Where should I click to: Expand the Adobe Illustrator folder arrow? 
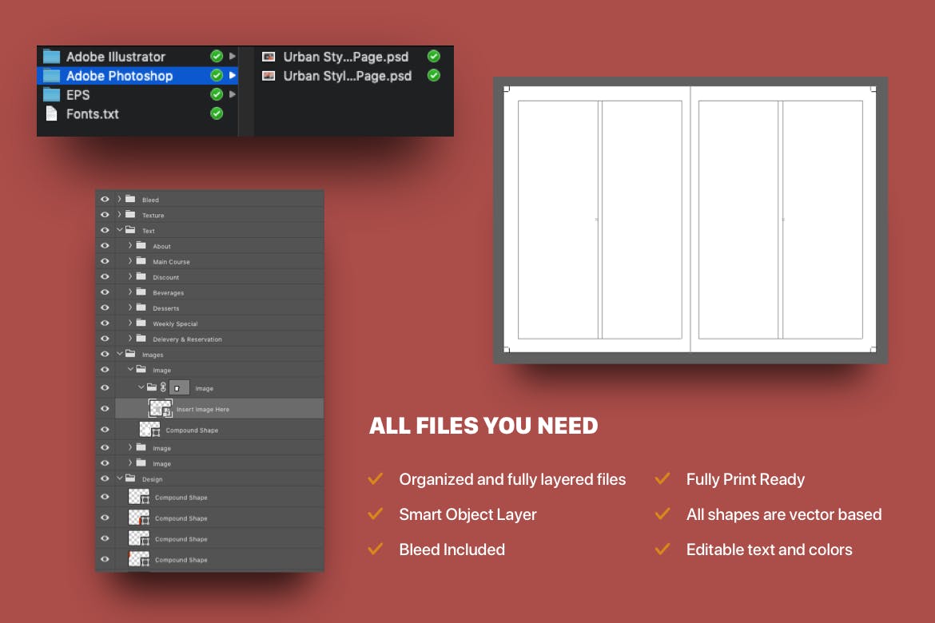point(233,57)
